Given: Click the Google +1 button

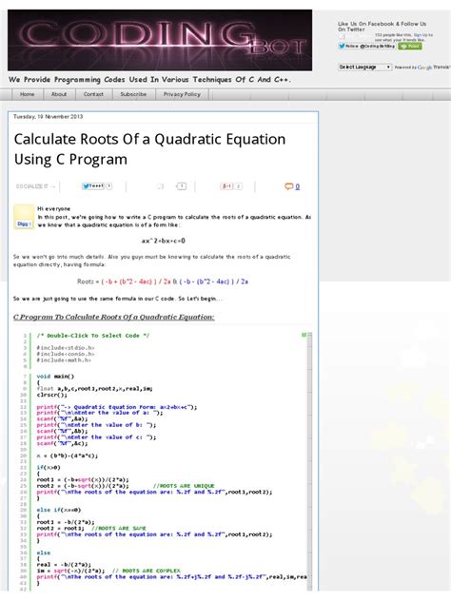Looking at the screenshot, I should pyautogui.click(x=226, y=186).
